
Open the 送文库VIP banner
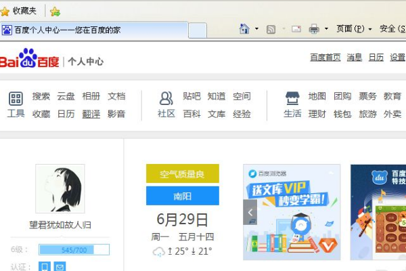tap(292, 212)
